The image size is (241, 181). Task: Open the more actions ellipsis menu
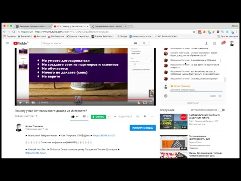(153, 117)
